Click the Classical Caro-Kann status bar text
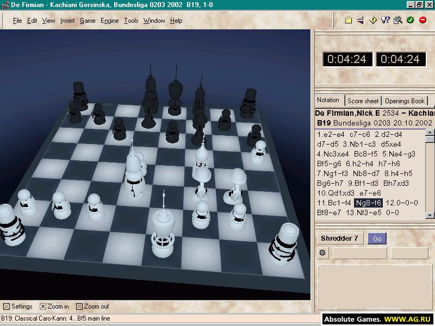The height and width of the screenshot is (326, 435). click(x=55, y=318)
